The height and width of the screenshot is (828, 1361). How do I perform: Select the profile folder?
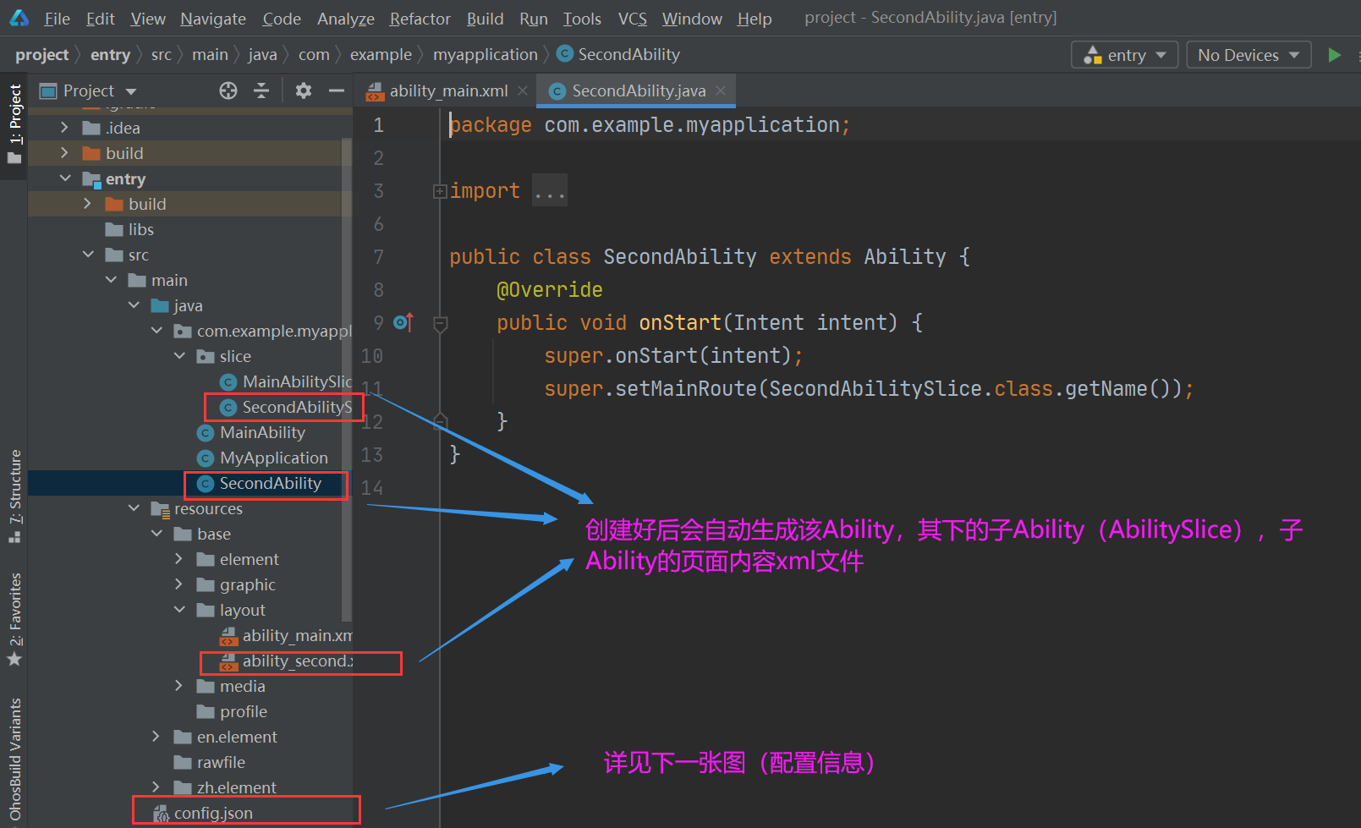(244, 711)
